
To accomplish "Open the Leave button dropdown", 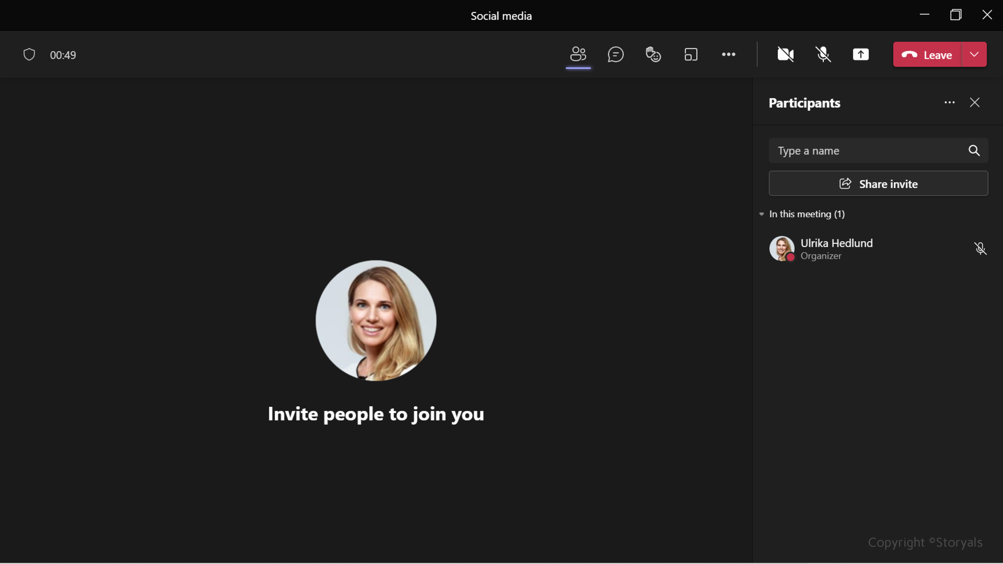I will click(975, 54).
